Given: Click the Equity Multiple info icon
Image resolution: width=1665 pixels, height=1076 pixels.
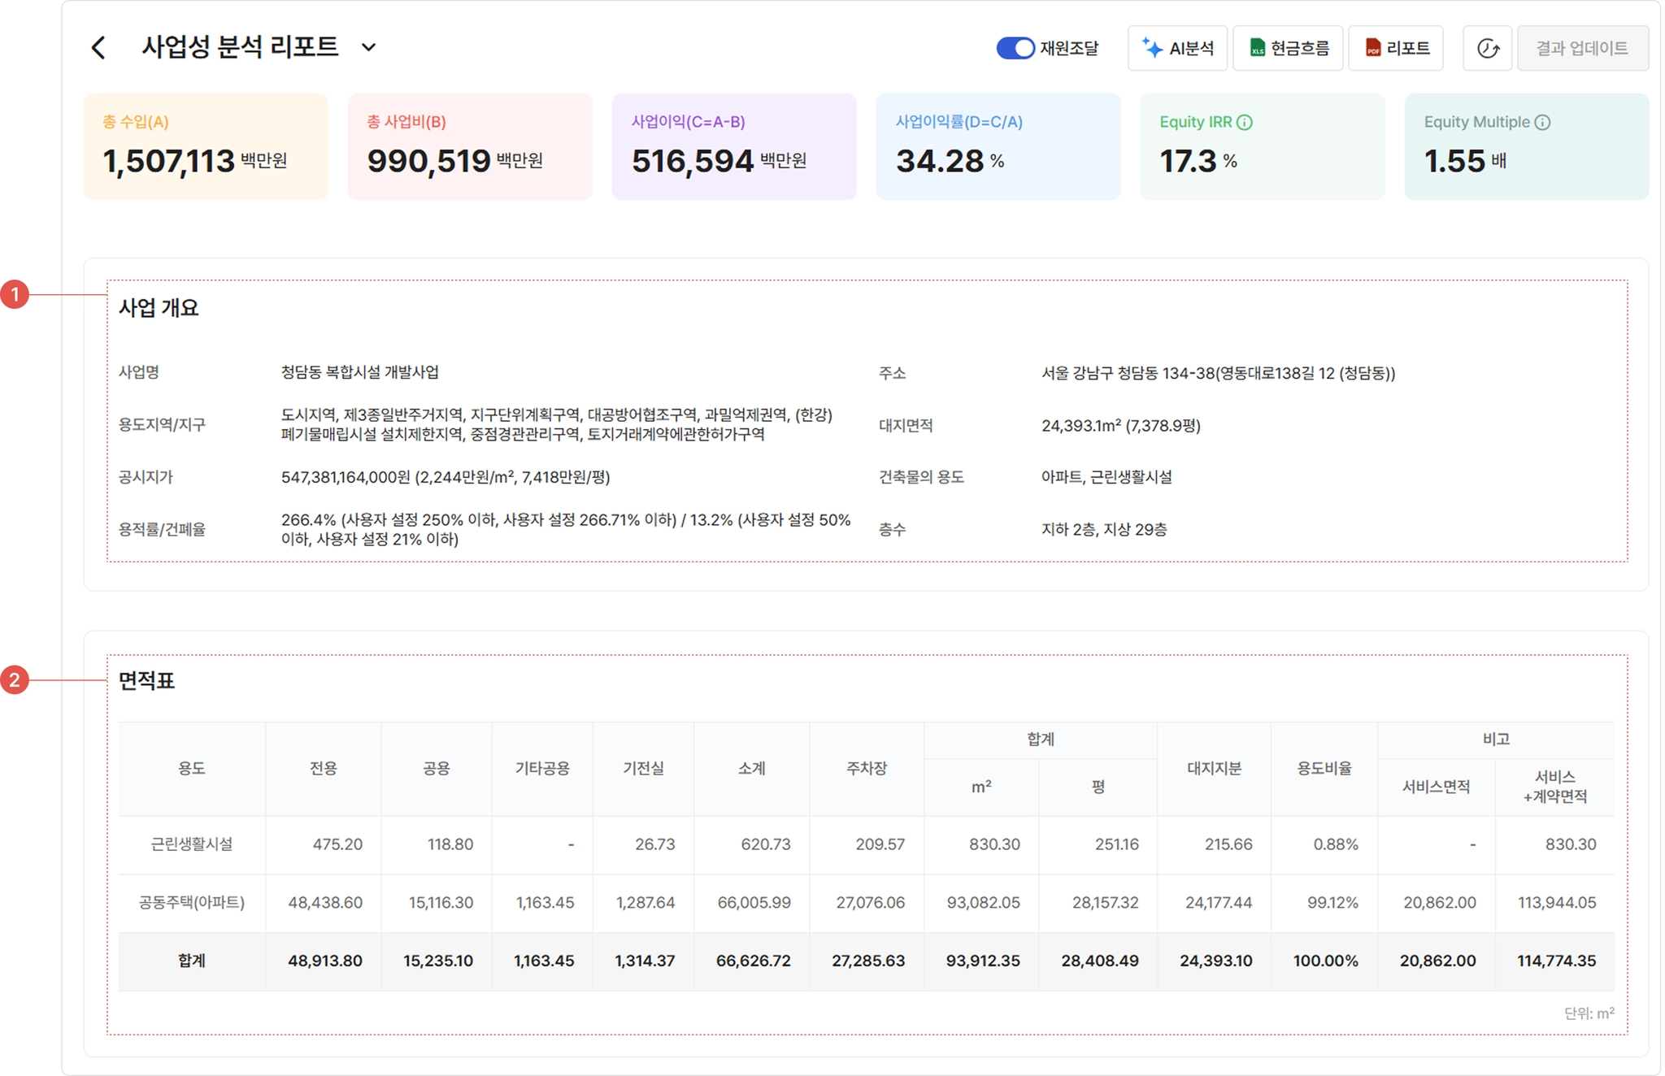Looking at the screenshot, I should [1542, 122].
